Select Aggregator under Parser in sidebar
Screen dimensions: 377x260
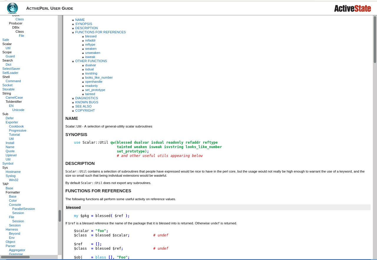click(17, 250)
